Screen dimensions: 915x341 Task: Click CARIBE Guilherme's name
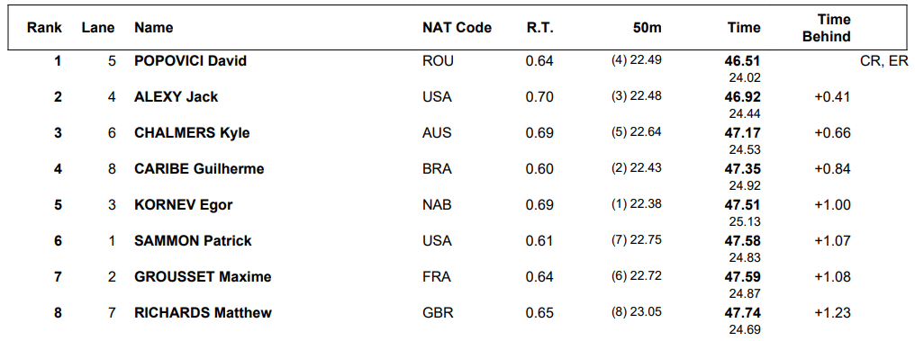click(199, 169)
